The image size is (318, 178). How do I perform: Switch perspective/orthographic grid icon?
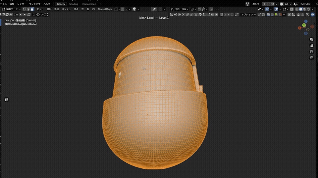(311, 58)
